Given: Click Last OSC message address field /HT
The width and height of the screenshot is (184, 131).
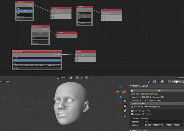Looking at the screenshot, I should [x=163, y=122].
